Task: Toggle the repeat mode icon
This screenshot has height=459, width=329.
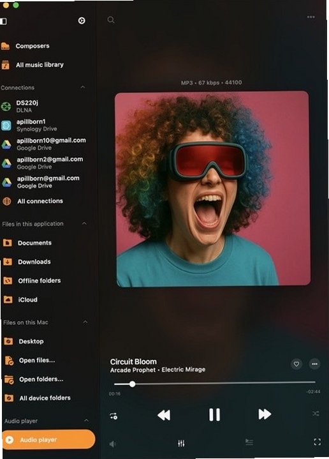Action: tap(113, 416)
